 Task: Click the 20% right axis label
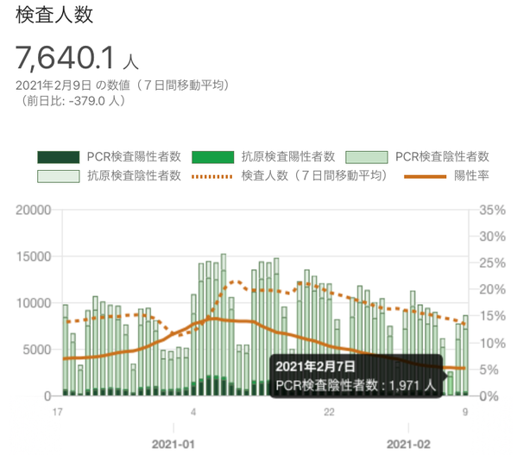click(x=492, y=289)
